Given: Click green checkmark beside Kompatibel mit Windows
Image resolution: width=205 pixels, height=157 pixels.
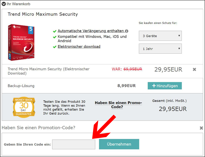Looking at the screenshot, I should tap(55, 37).
